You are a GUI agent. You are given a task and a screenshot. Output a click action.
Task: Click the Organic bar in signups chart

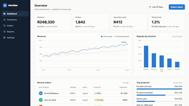146,56
